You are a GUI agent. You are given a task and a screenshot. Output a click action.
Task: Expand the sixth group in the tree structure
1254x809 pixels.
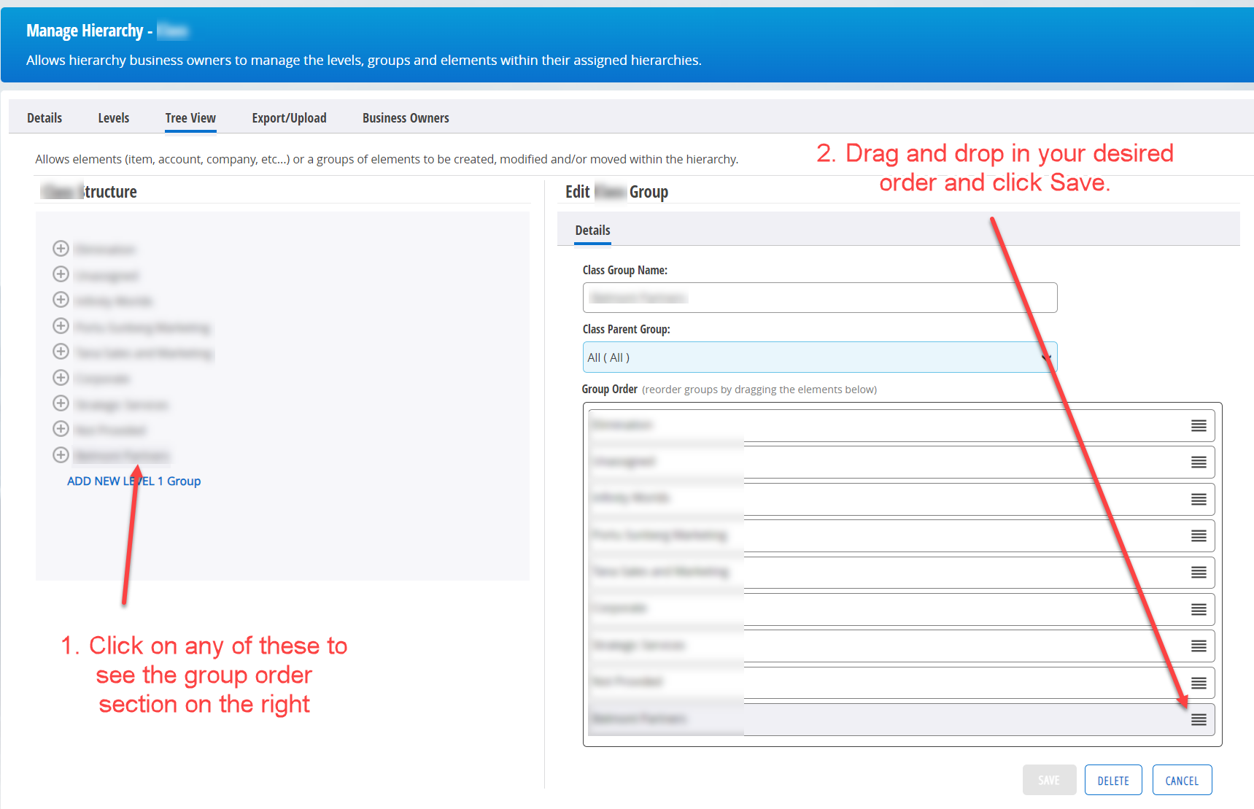(x=61, y=377)
